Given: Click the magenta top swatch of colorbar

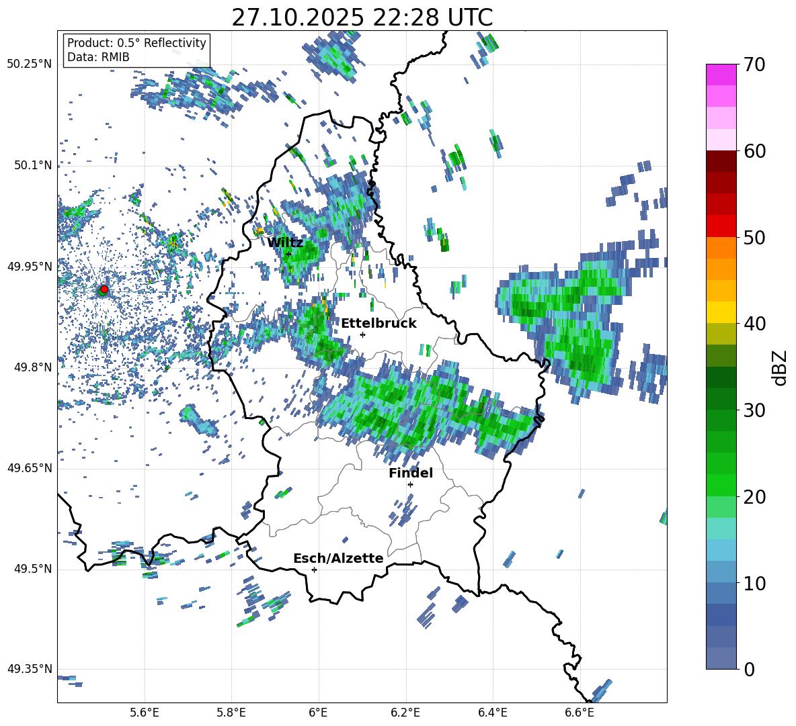Looking at the screenshot, I should (721, 75).
